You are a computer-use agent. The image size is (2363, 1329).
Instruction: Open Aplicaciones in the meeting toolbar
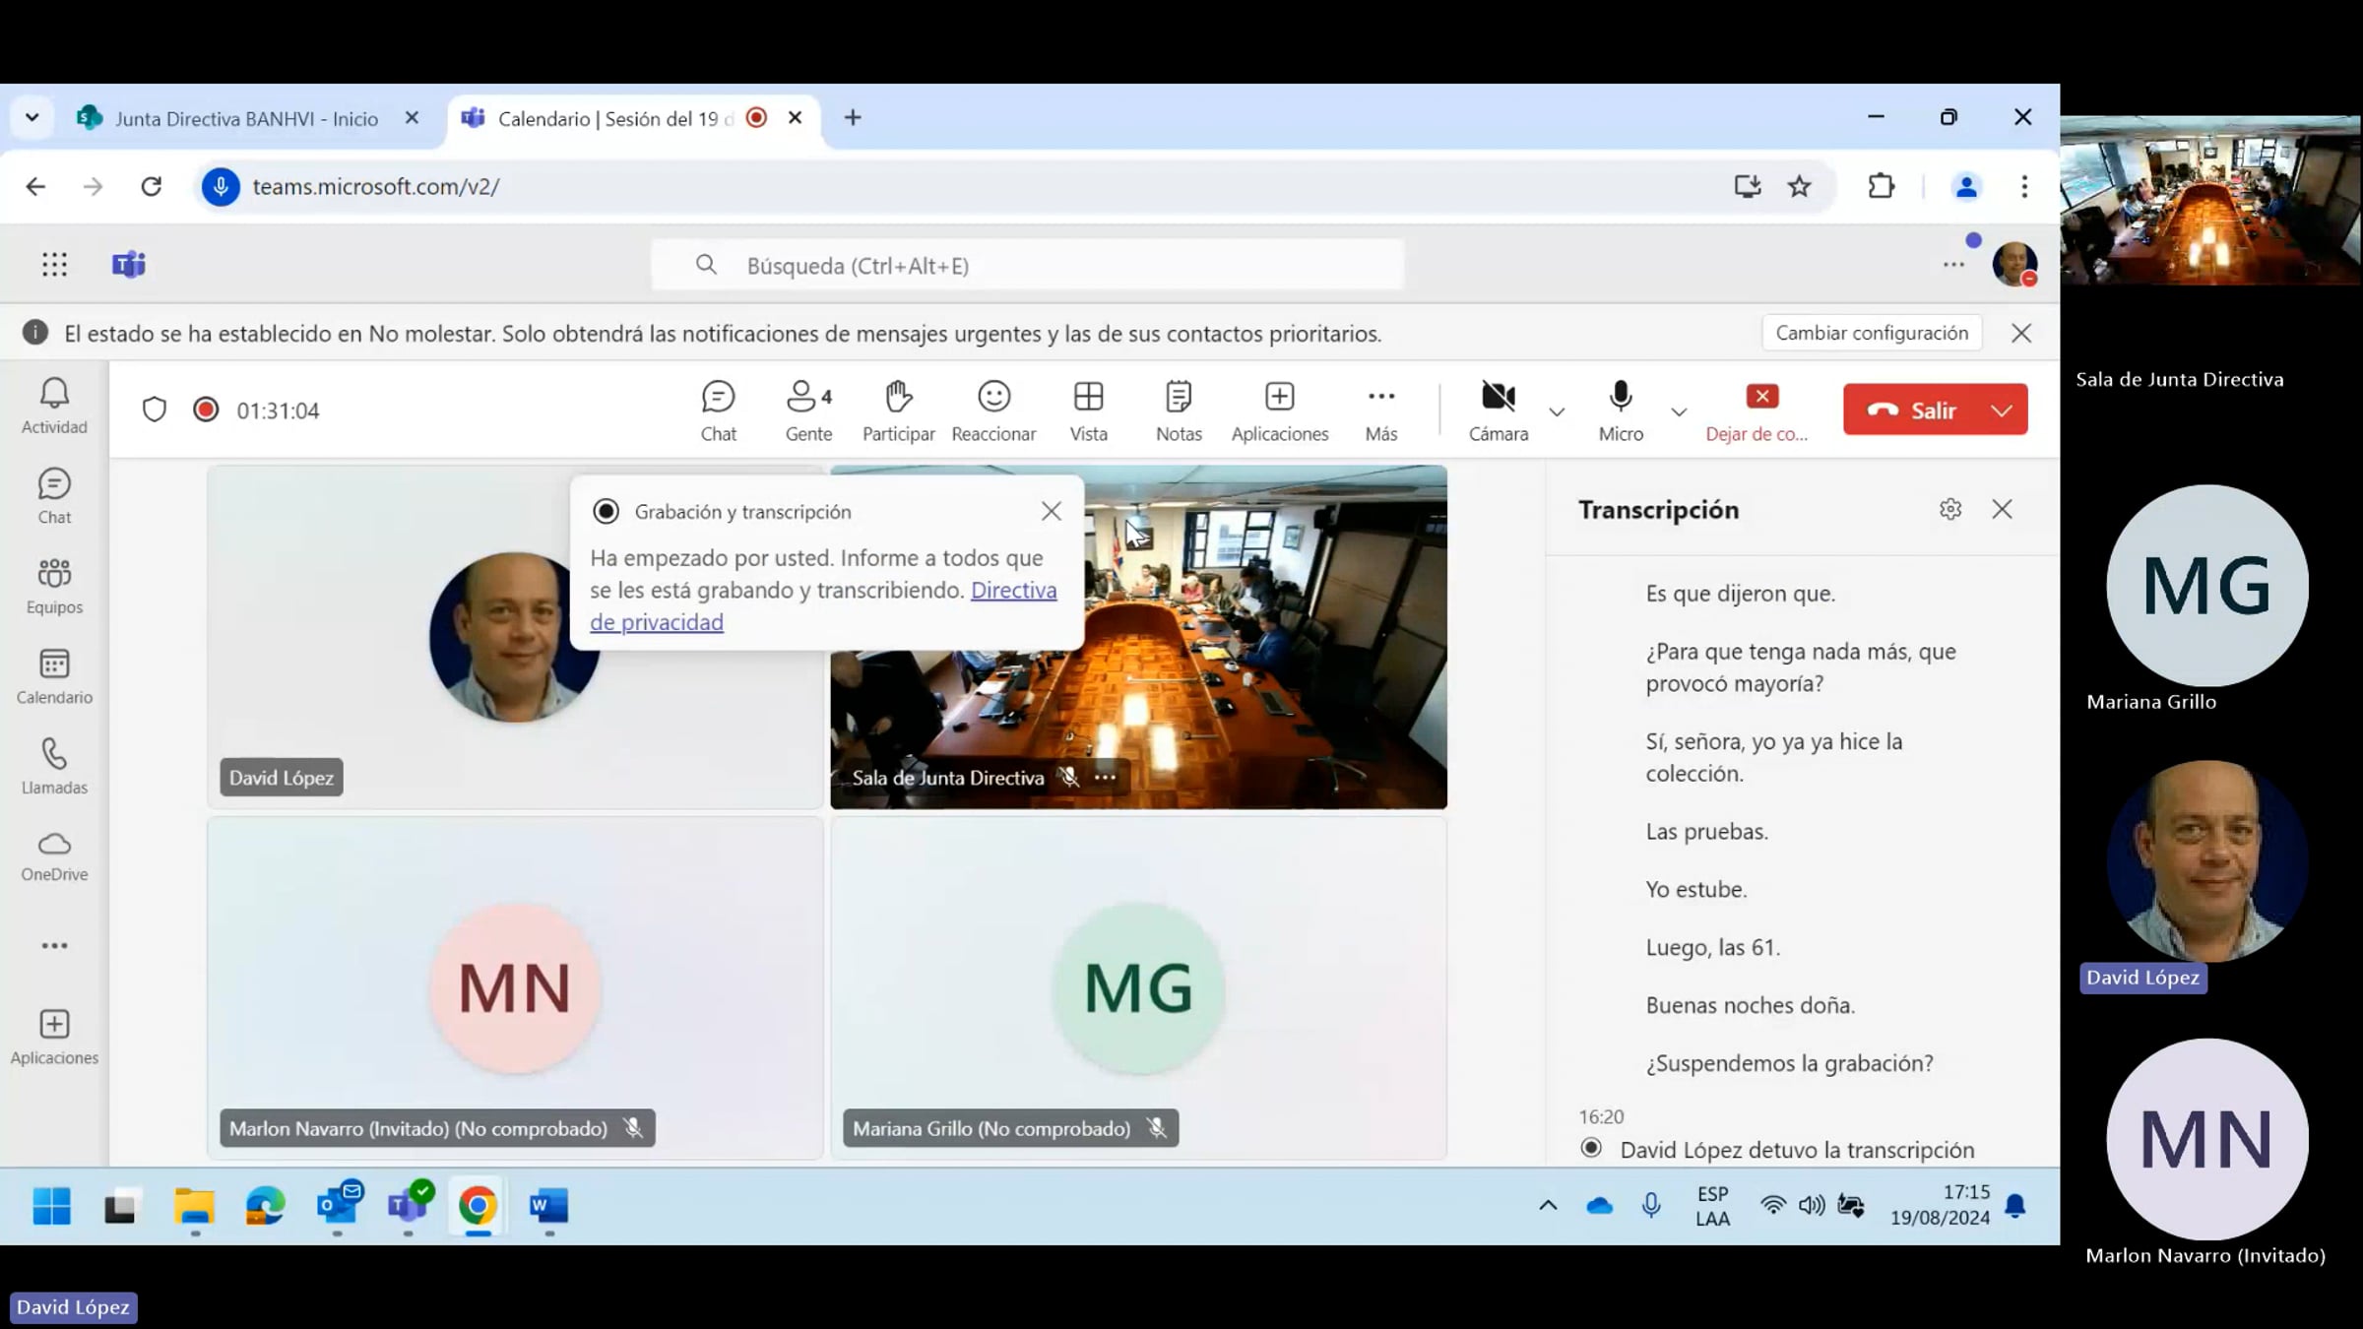1279,411
